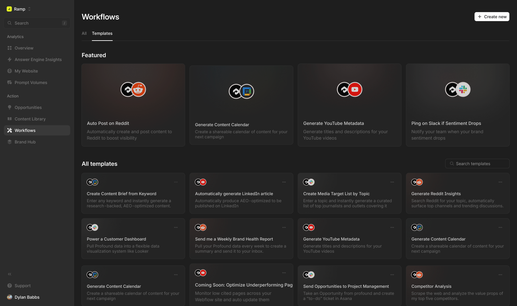
Task: Open featured Auto Post on Reddit template
Action: 133,105
